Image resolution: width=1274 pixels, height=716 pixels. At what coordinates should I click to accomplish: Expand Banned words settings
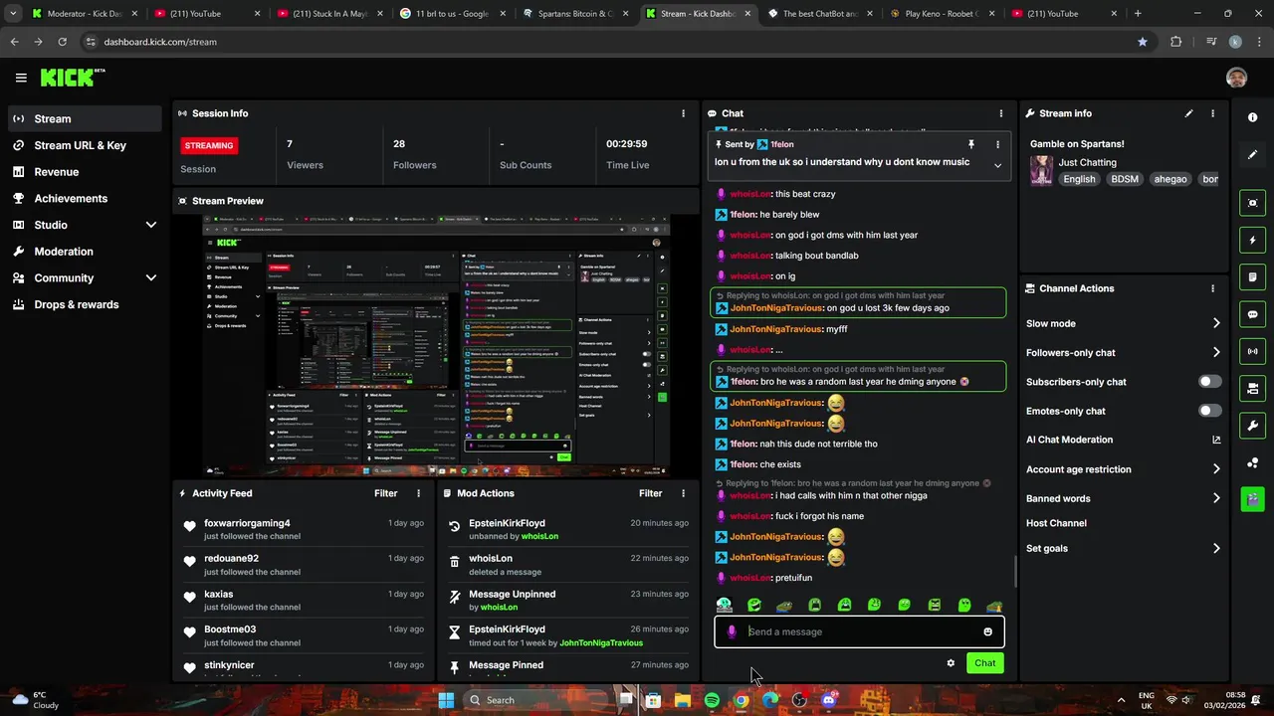click(1216, 498)
